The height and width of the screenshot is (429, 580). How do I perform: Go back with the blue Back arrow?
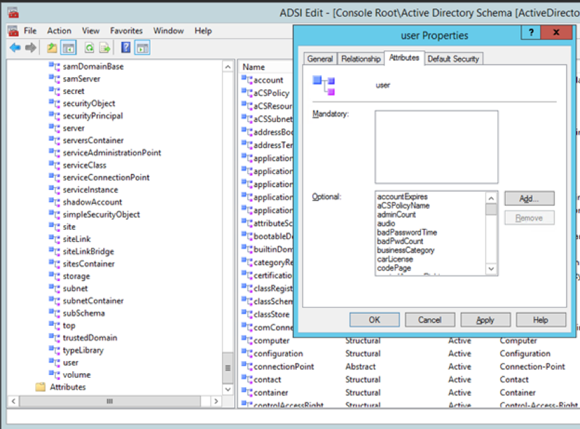(15, 48)
